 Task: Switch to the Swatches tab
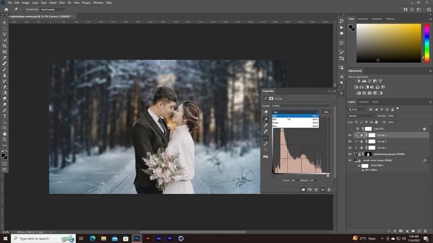363,19
